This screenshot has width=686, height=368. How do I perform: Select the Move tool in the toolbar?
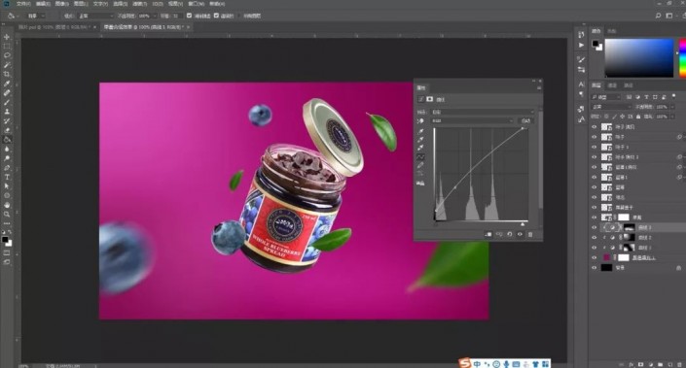tap(7, 37)
